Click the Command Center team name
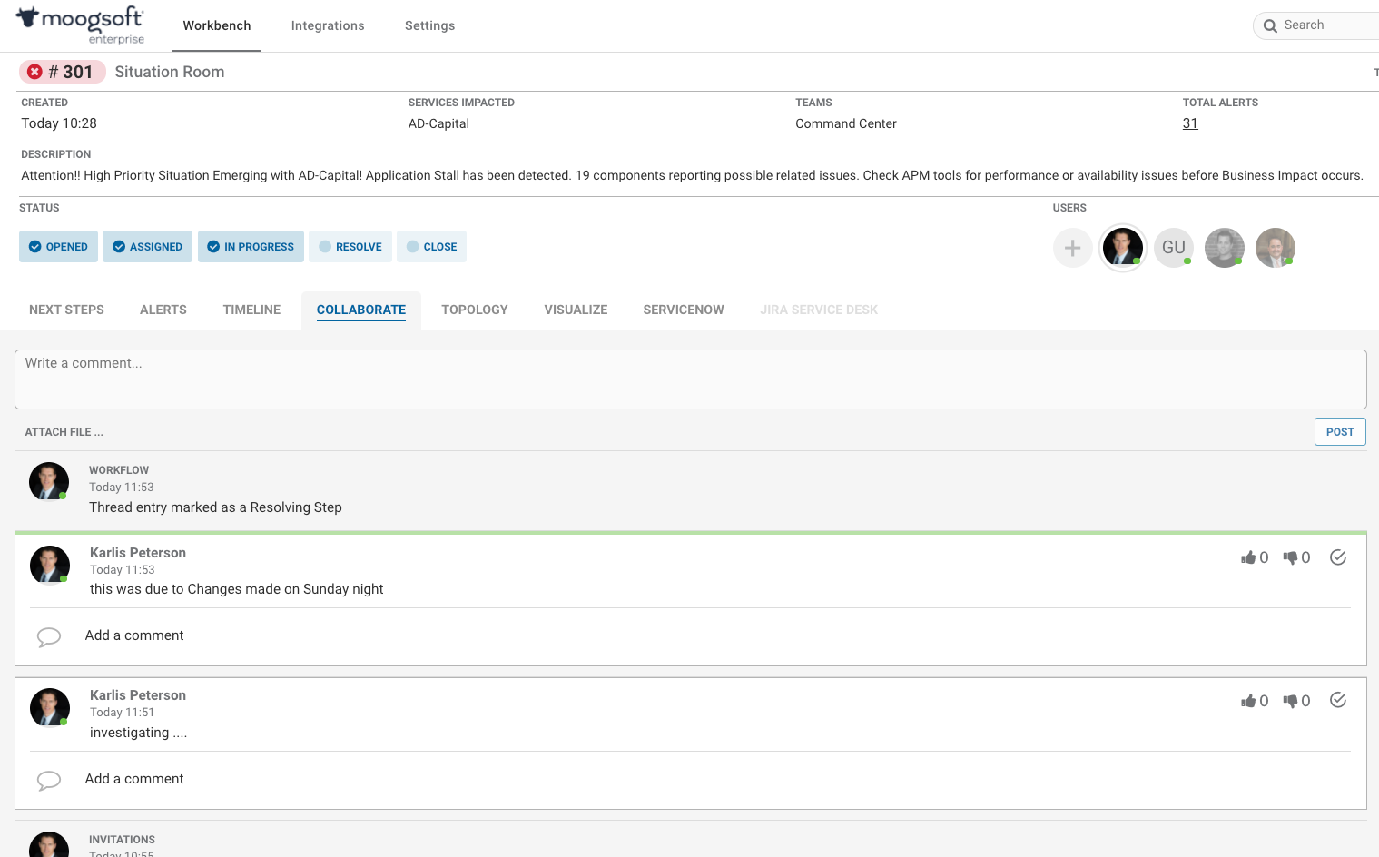The height and width of the screenshot is (857, 1379). 846,123
